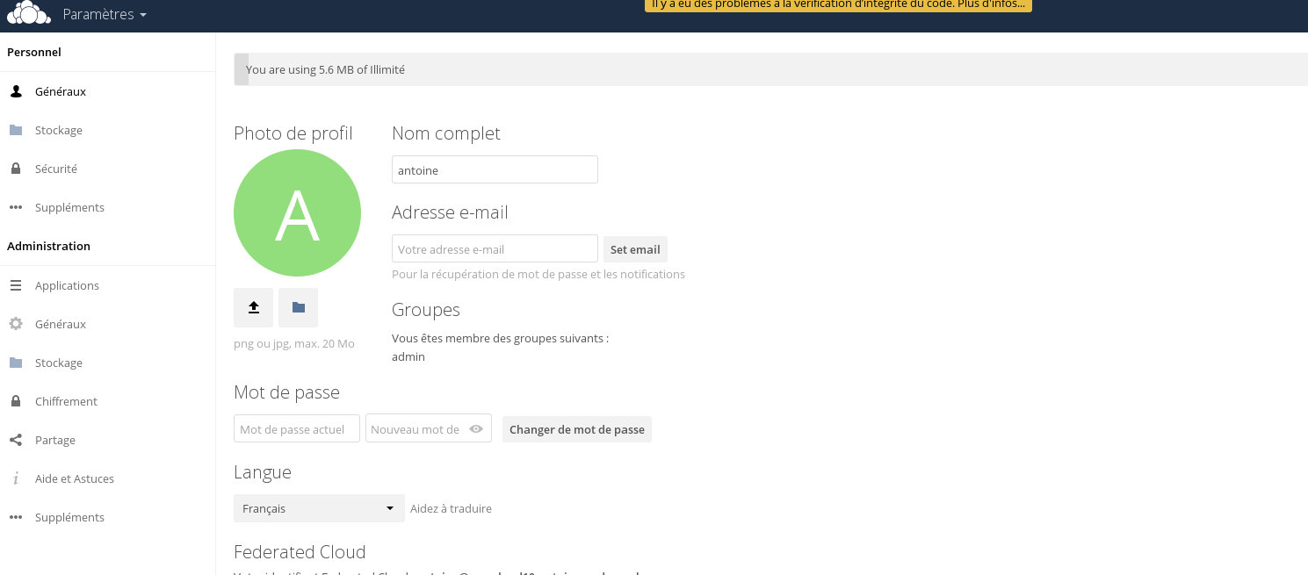1308x575 pixels.
Task: Click the share icon beside Partage
Action: pos(16,440)
